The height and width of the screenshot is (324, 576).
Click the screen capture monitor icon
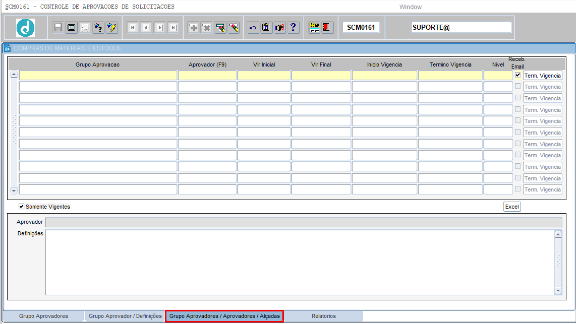click(x=72, y=28)
